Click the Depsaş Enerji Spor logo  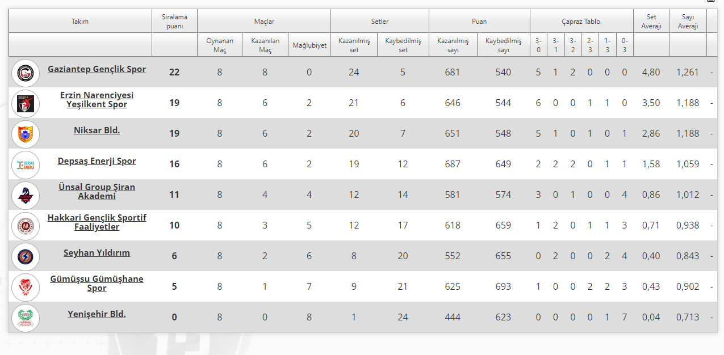click(x=26, y=164)
